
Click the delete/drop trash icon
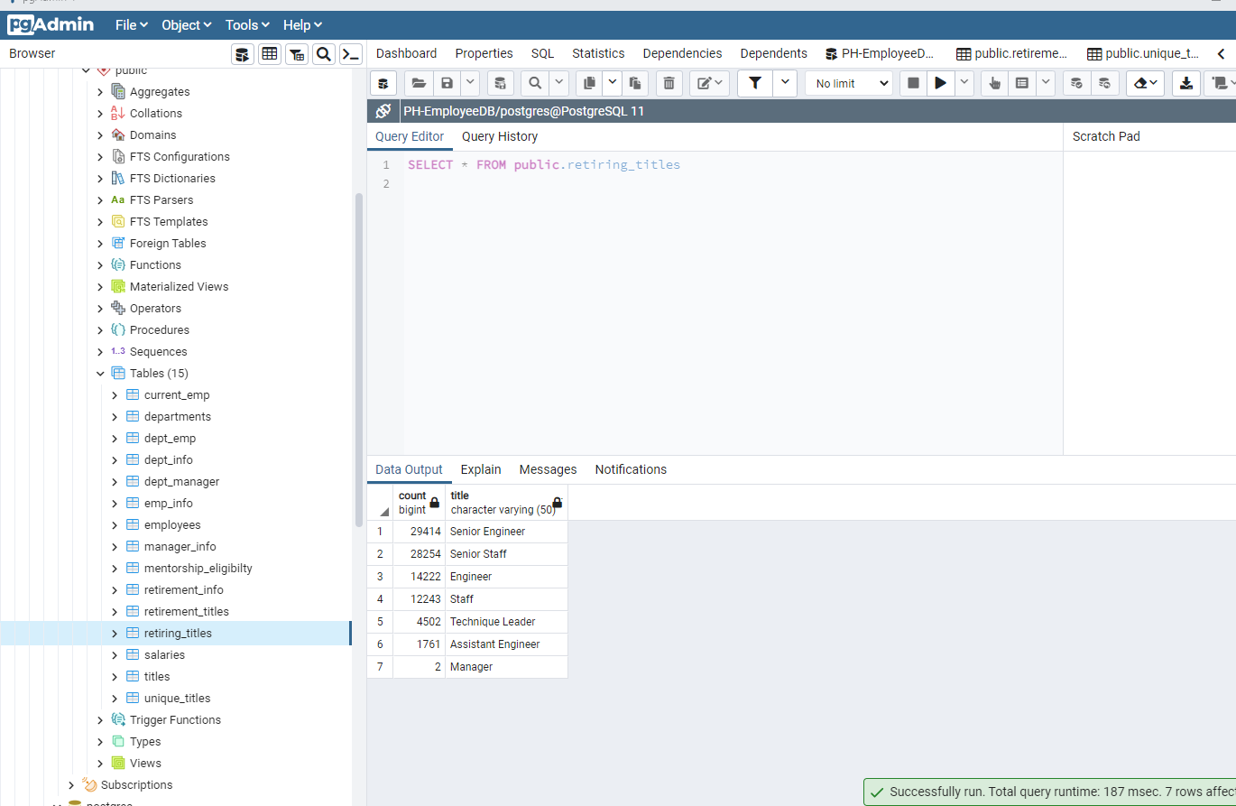tap(668, 82)
